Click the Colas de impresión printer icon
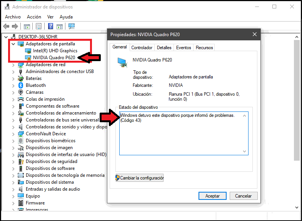 (x=21, y=99)
